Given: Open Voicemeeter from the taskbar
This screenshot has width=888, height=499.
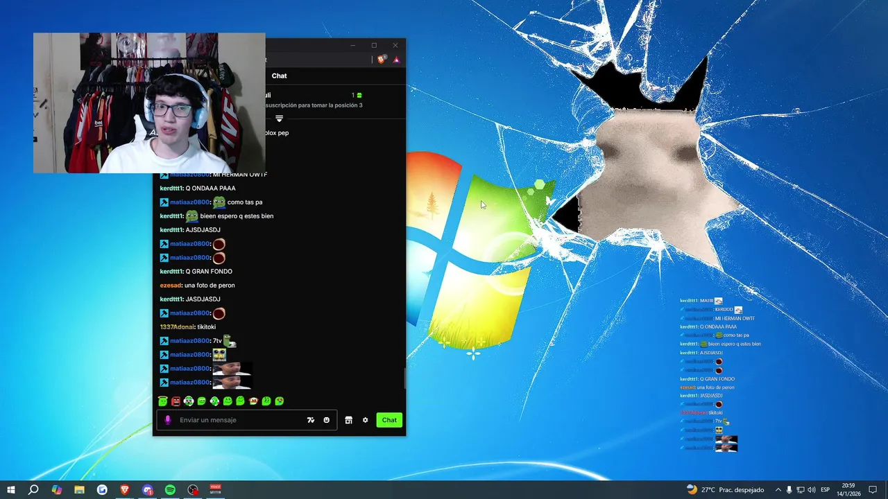Looking at the screenshot, I should tap(216, 489).
